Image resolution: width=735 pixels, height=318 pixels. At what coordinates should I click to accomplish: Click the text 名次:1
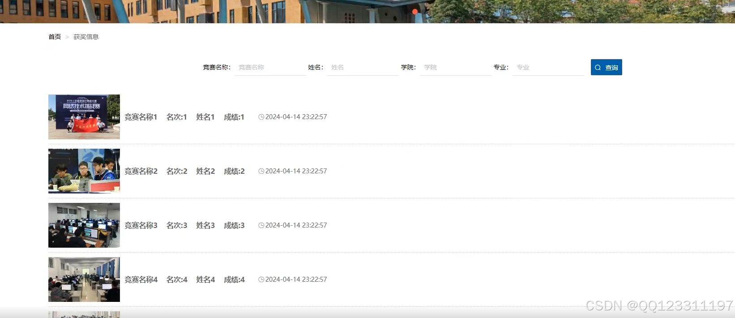177,117
